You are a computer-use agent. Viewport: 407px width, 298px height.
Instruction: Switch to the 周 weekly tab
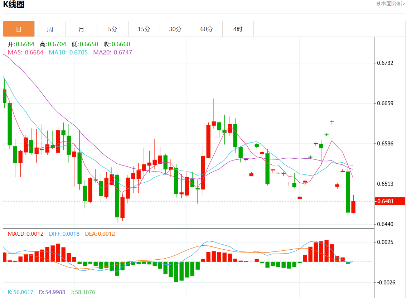tap(50, 29)
